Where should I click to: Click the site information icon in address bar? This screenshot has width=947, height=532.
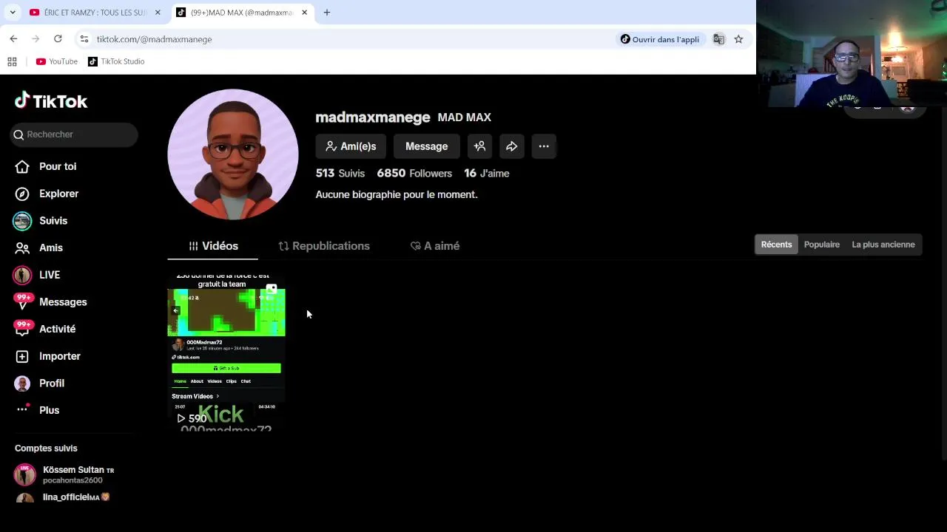tap(84, 39)
